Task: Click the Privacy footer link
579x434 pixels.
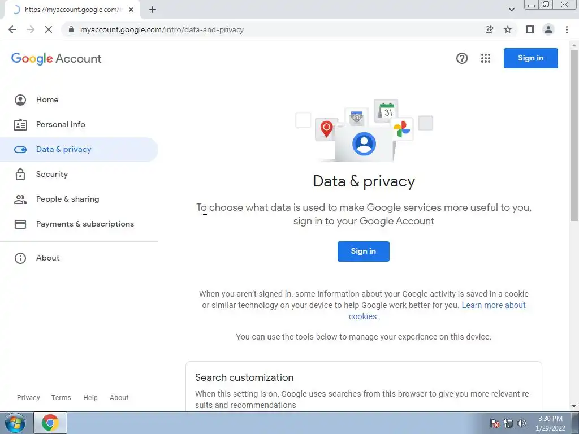Action: pyautogui.click(x=28, y=397)
